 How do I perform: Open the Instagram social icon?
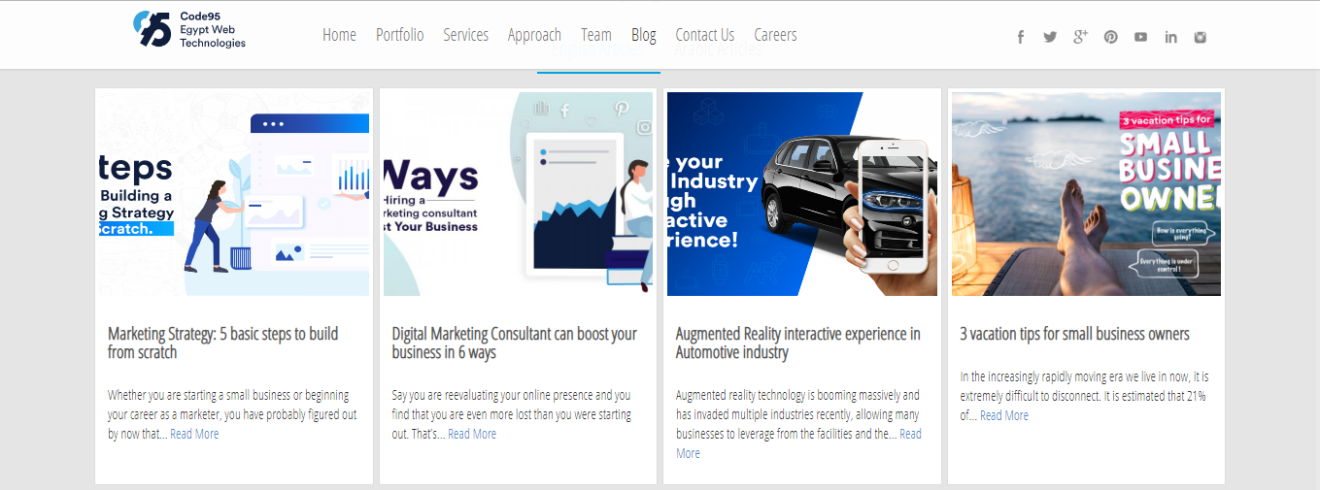(1201, 37)
